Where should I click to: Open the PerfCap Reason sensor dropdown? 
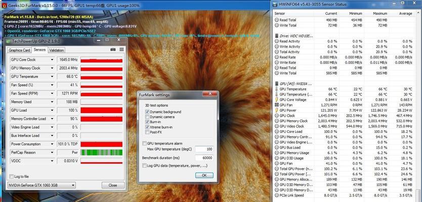pyautogui.click(x=52, y=153)
